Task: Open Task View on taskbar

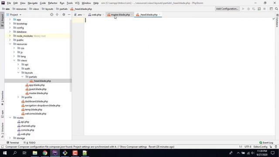Action: (24, 153)
